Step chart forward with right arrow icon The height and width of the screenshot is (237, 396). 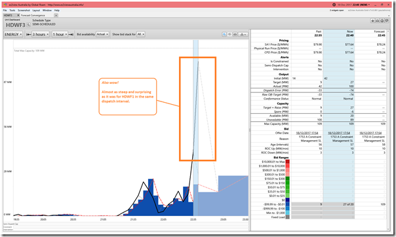pos(71,34)
